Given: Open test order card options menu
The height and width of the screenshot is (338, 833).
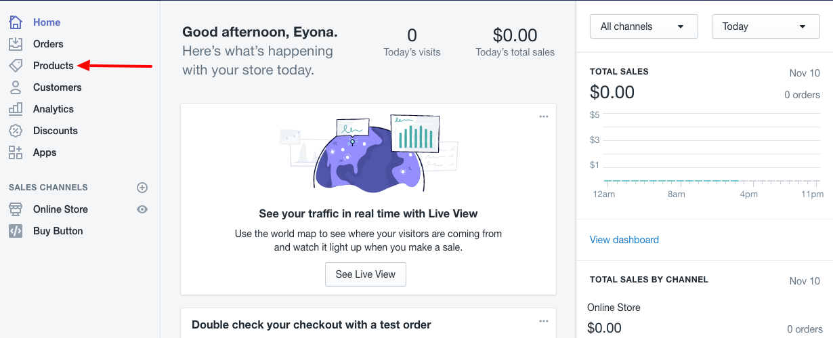Looking at the screenshot, I should click(x=544, y=321).
